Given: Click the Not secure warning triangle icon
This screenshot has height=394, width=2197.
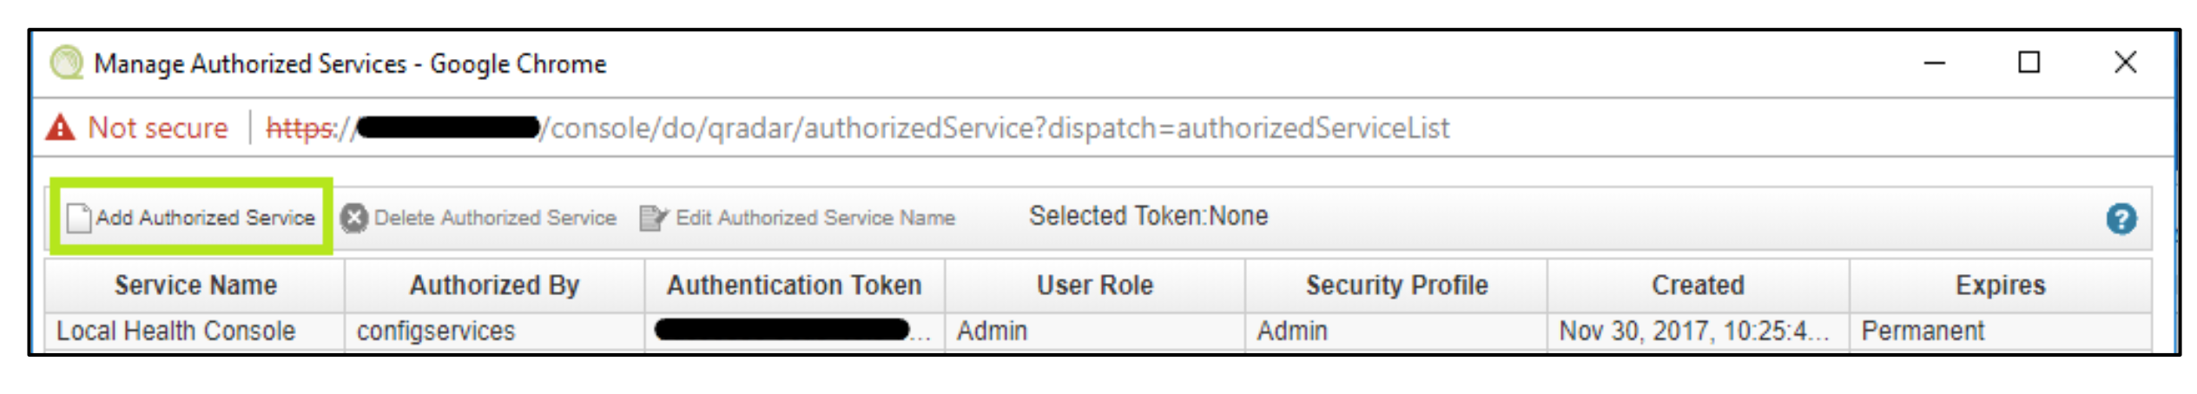Looking at the screenshot, I should [60, 128].
